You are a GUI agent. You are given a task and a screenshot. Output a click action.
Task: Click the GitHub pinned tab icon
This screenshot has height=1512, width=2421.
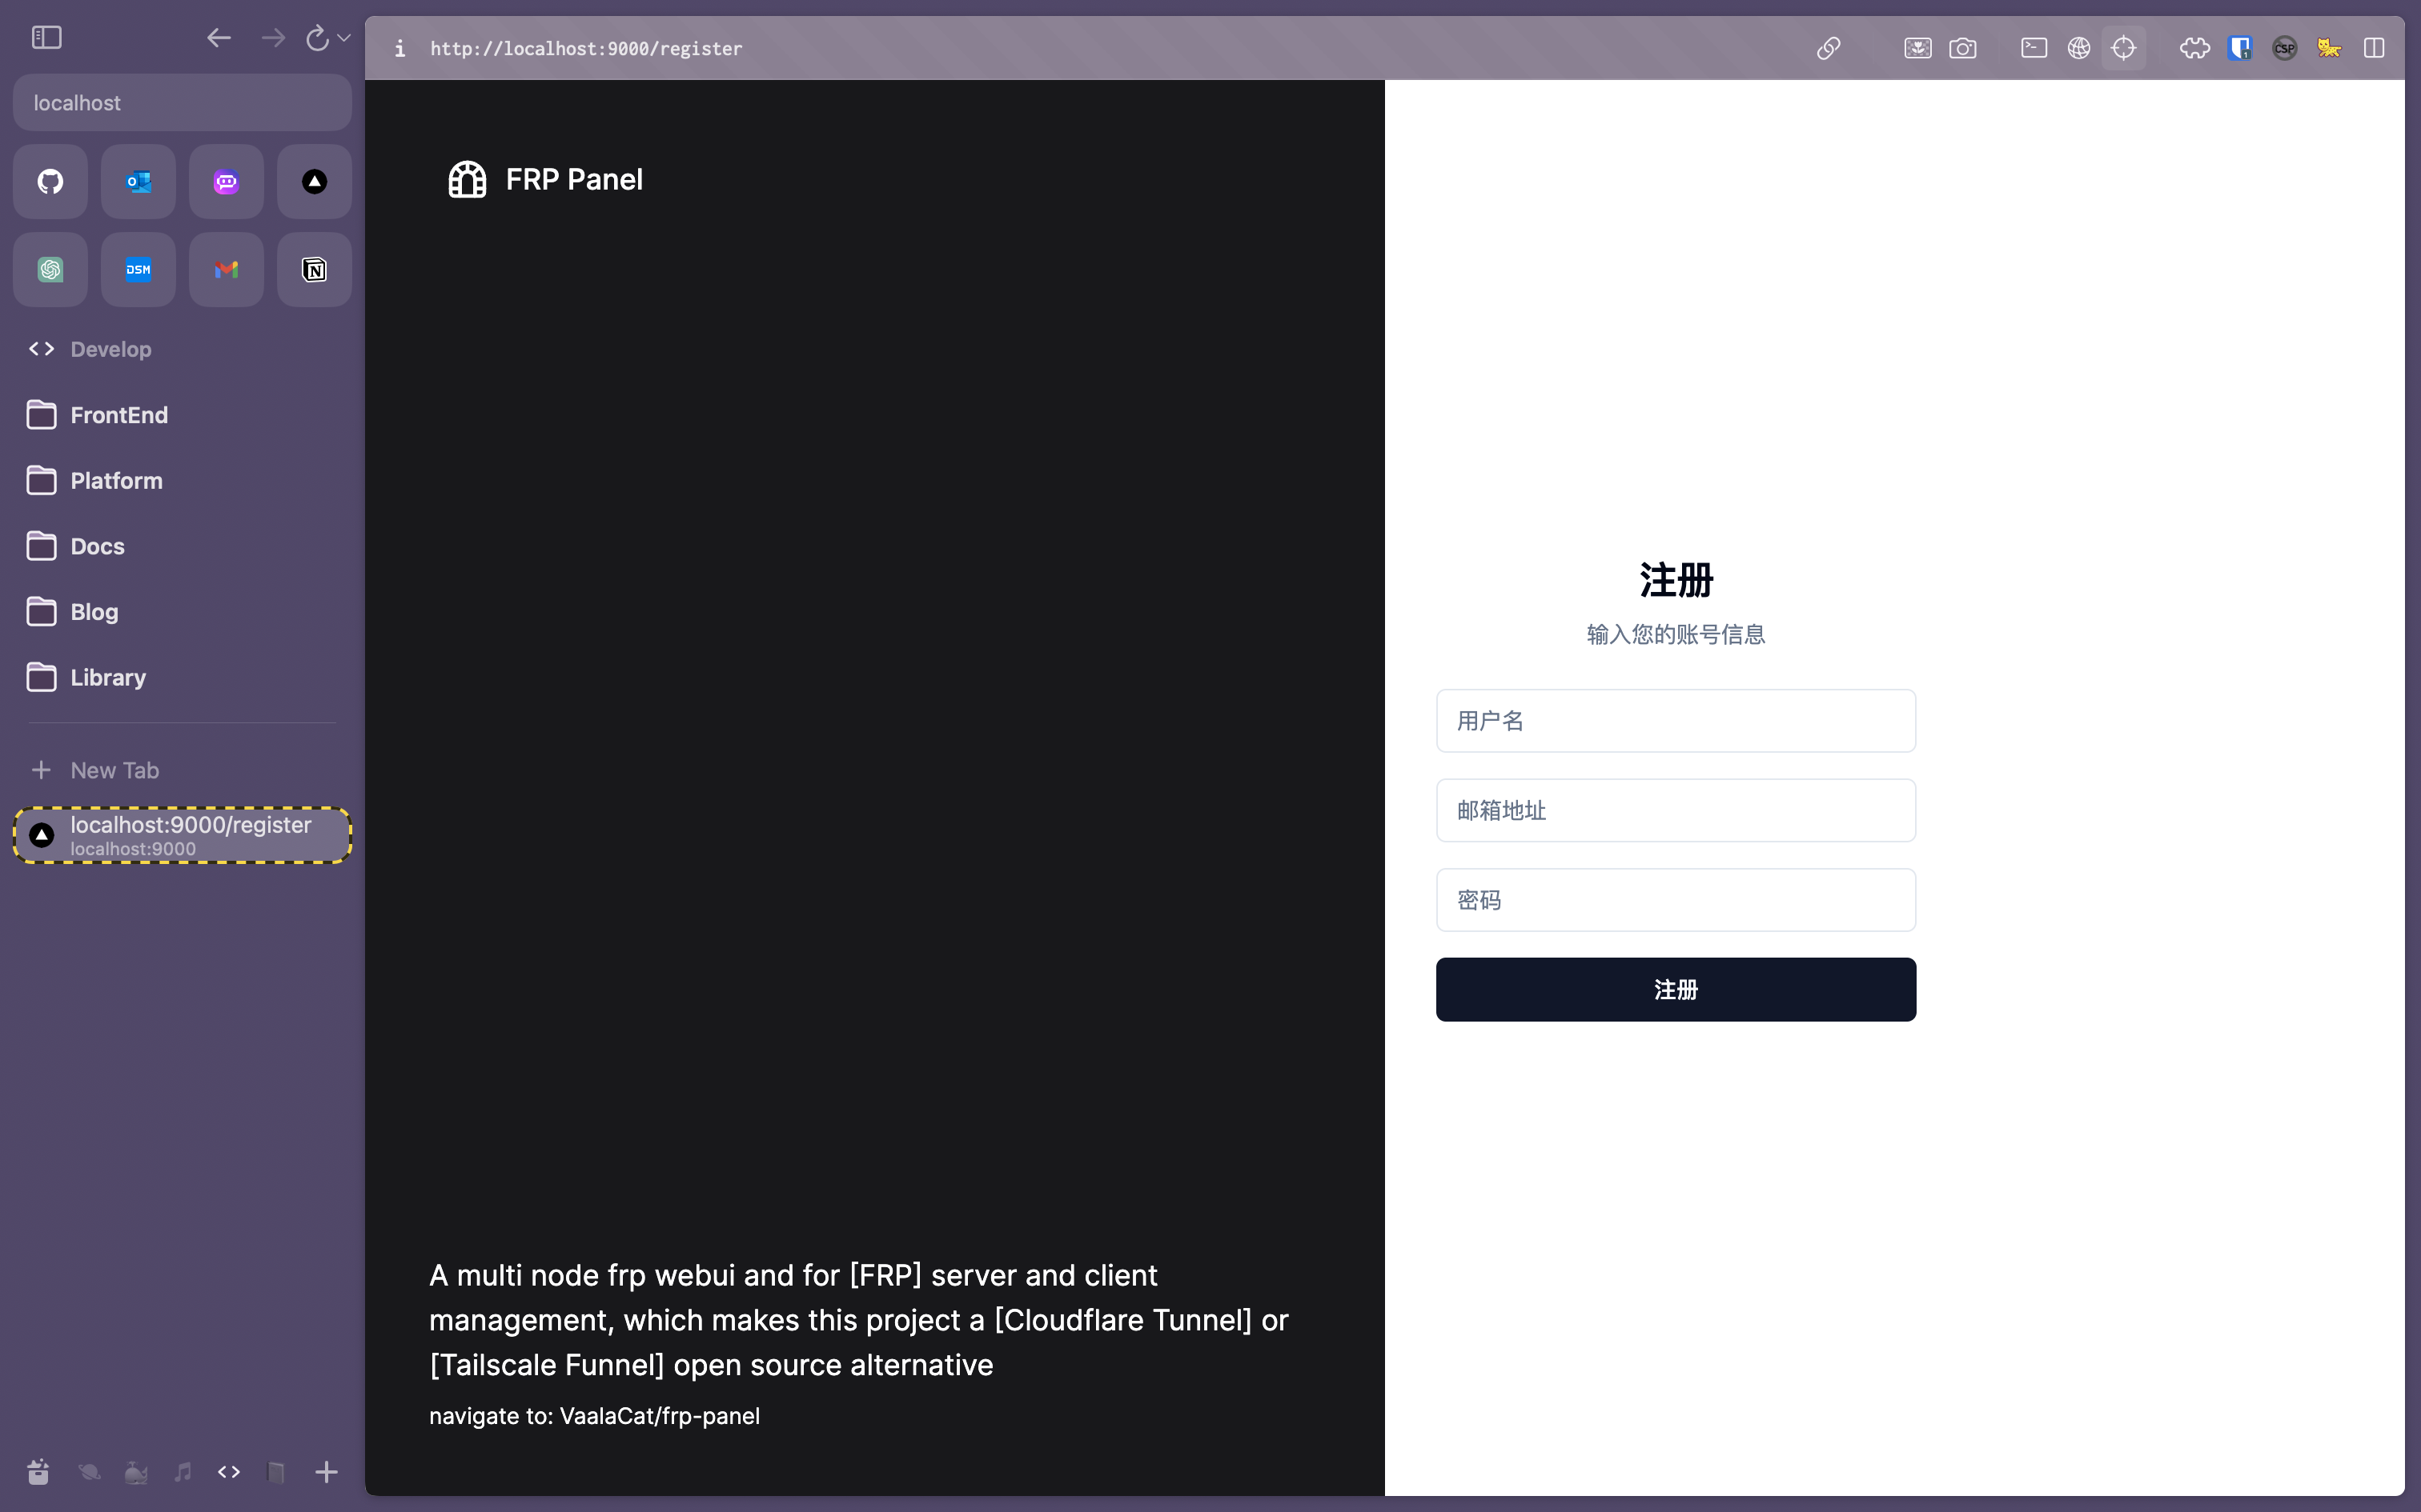[x=50, y=182]
